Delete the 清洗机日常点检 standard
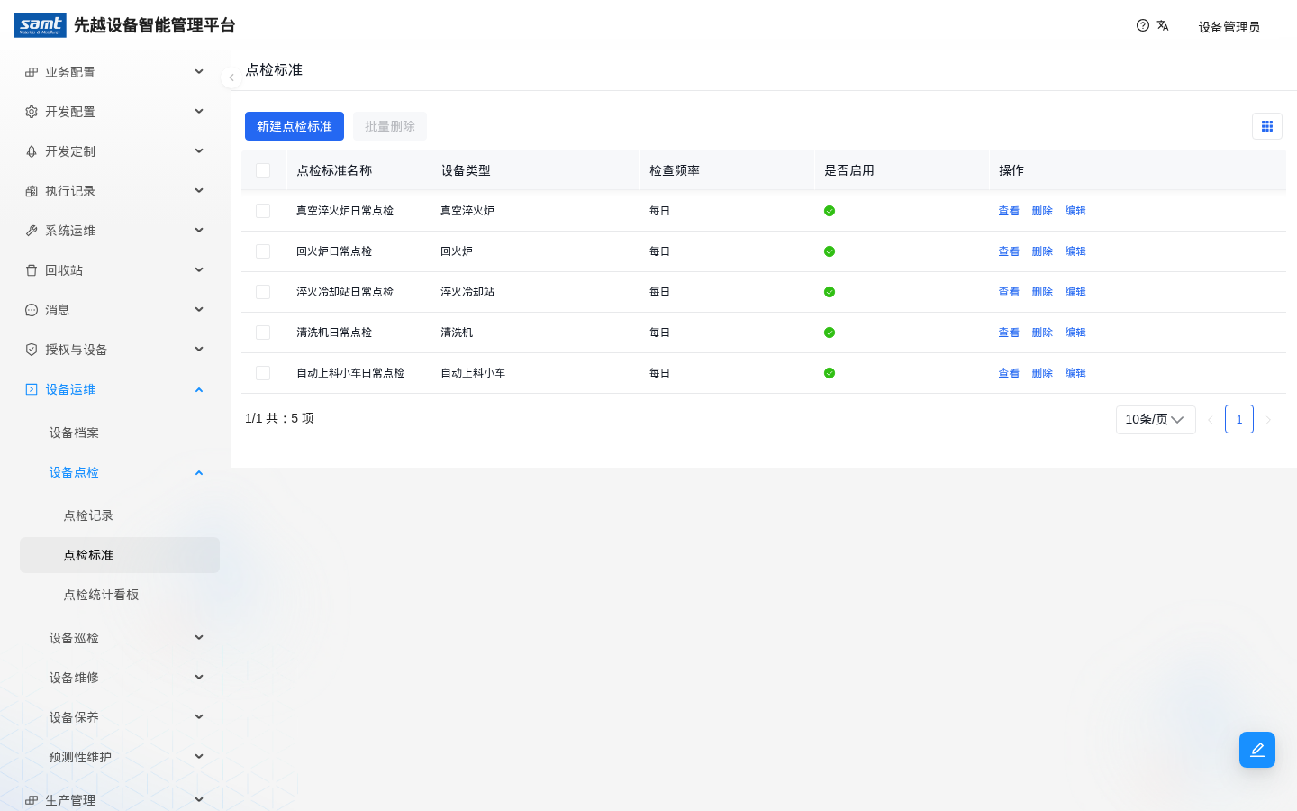Screen dimensions: 1297x811 point(1042,333)
